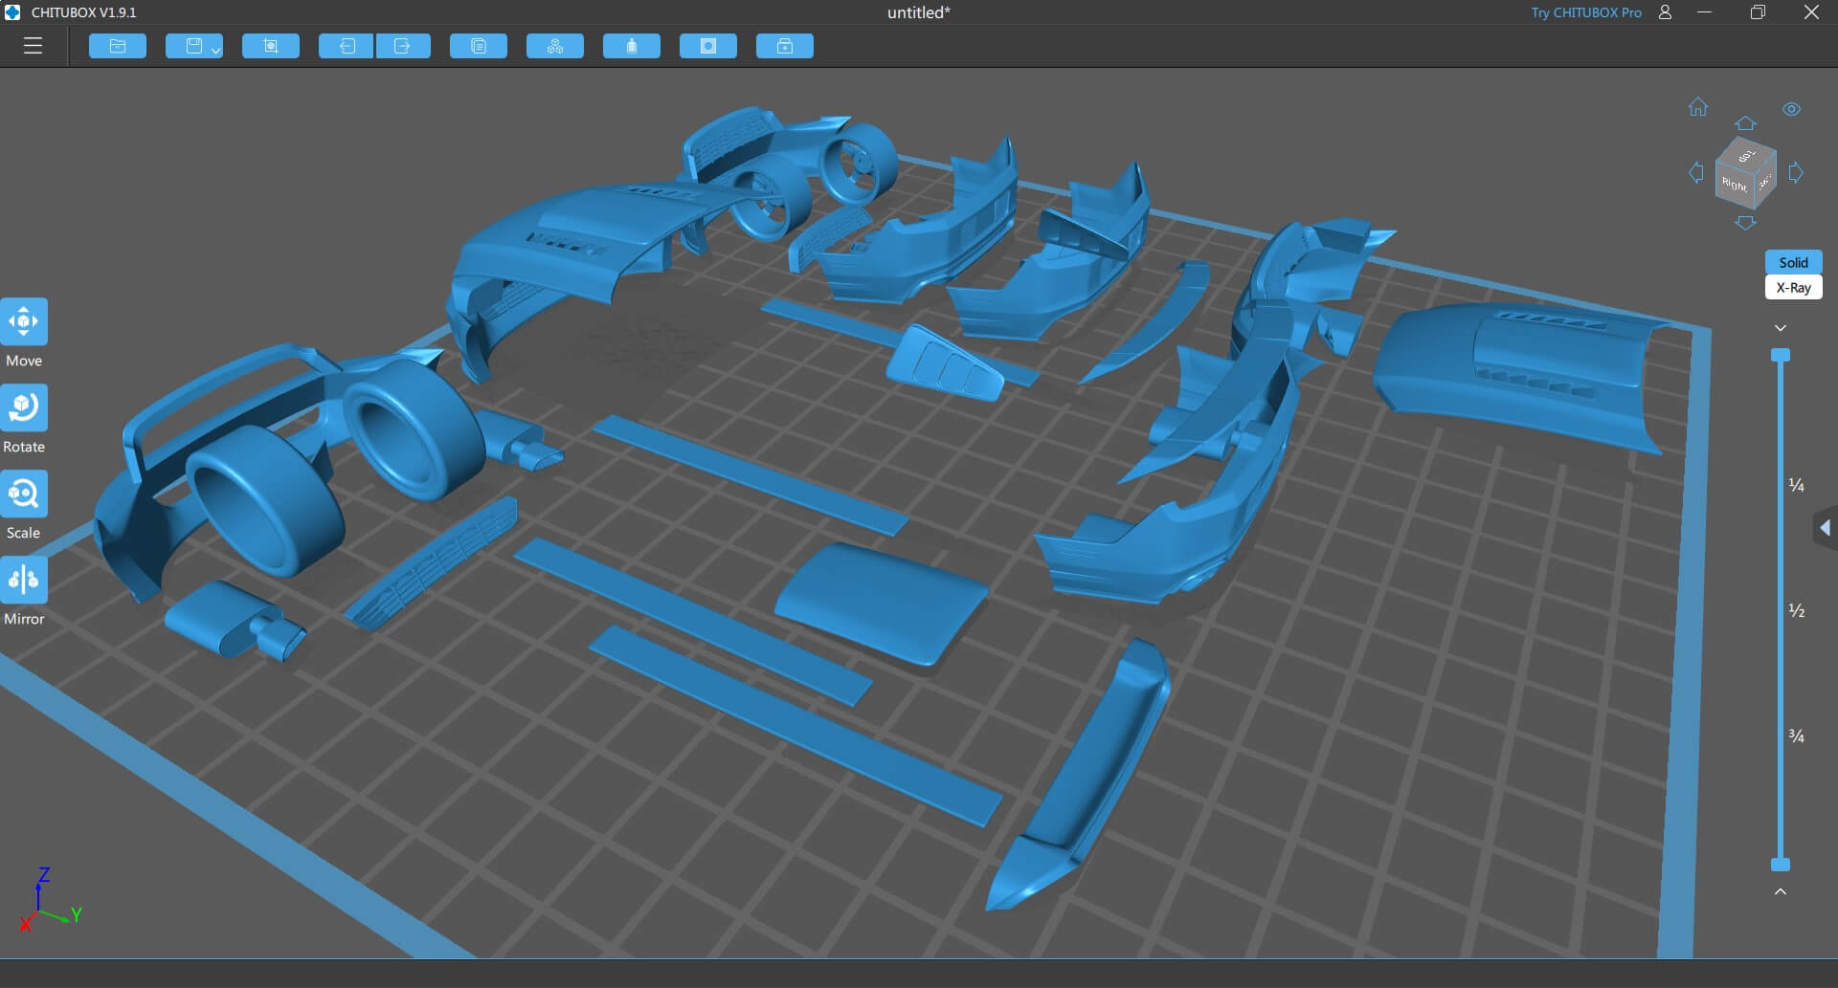Select the Move tool

[24, 322]
